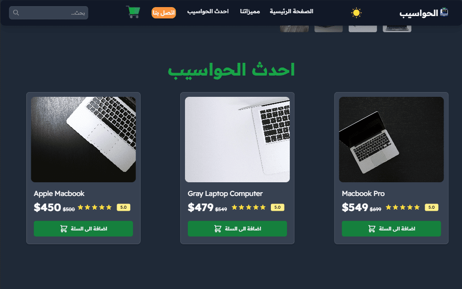Click the orange اتصل بنا button
The width and height of the screenshot is (462, 289).
click(x=164, y=13)
